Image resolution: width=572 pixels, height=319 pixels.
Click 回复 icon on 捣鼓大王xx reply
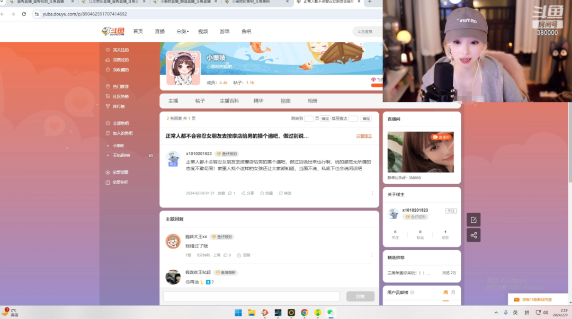tap(239, 255)
